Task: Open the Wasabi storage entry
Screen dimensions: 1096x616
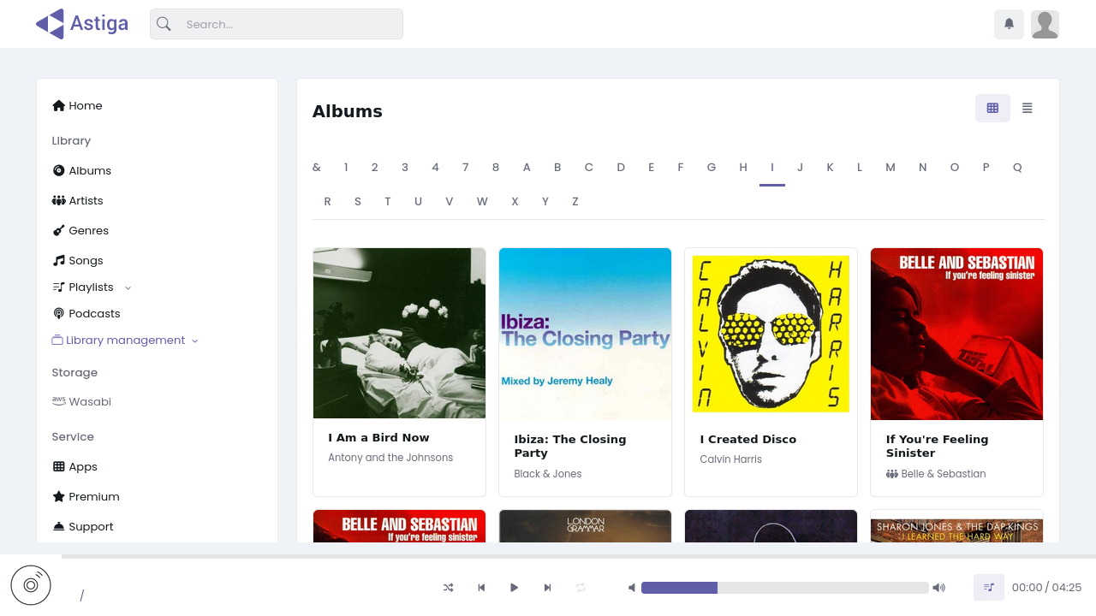Action: [89, 401]
